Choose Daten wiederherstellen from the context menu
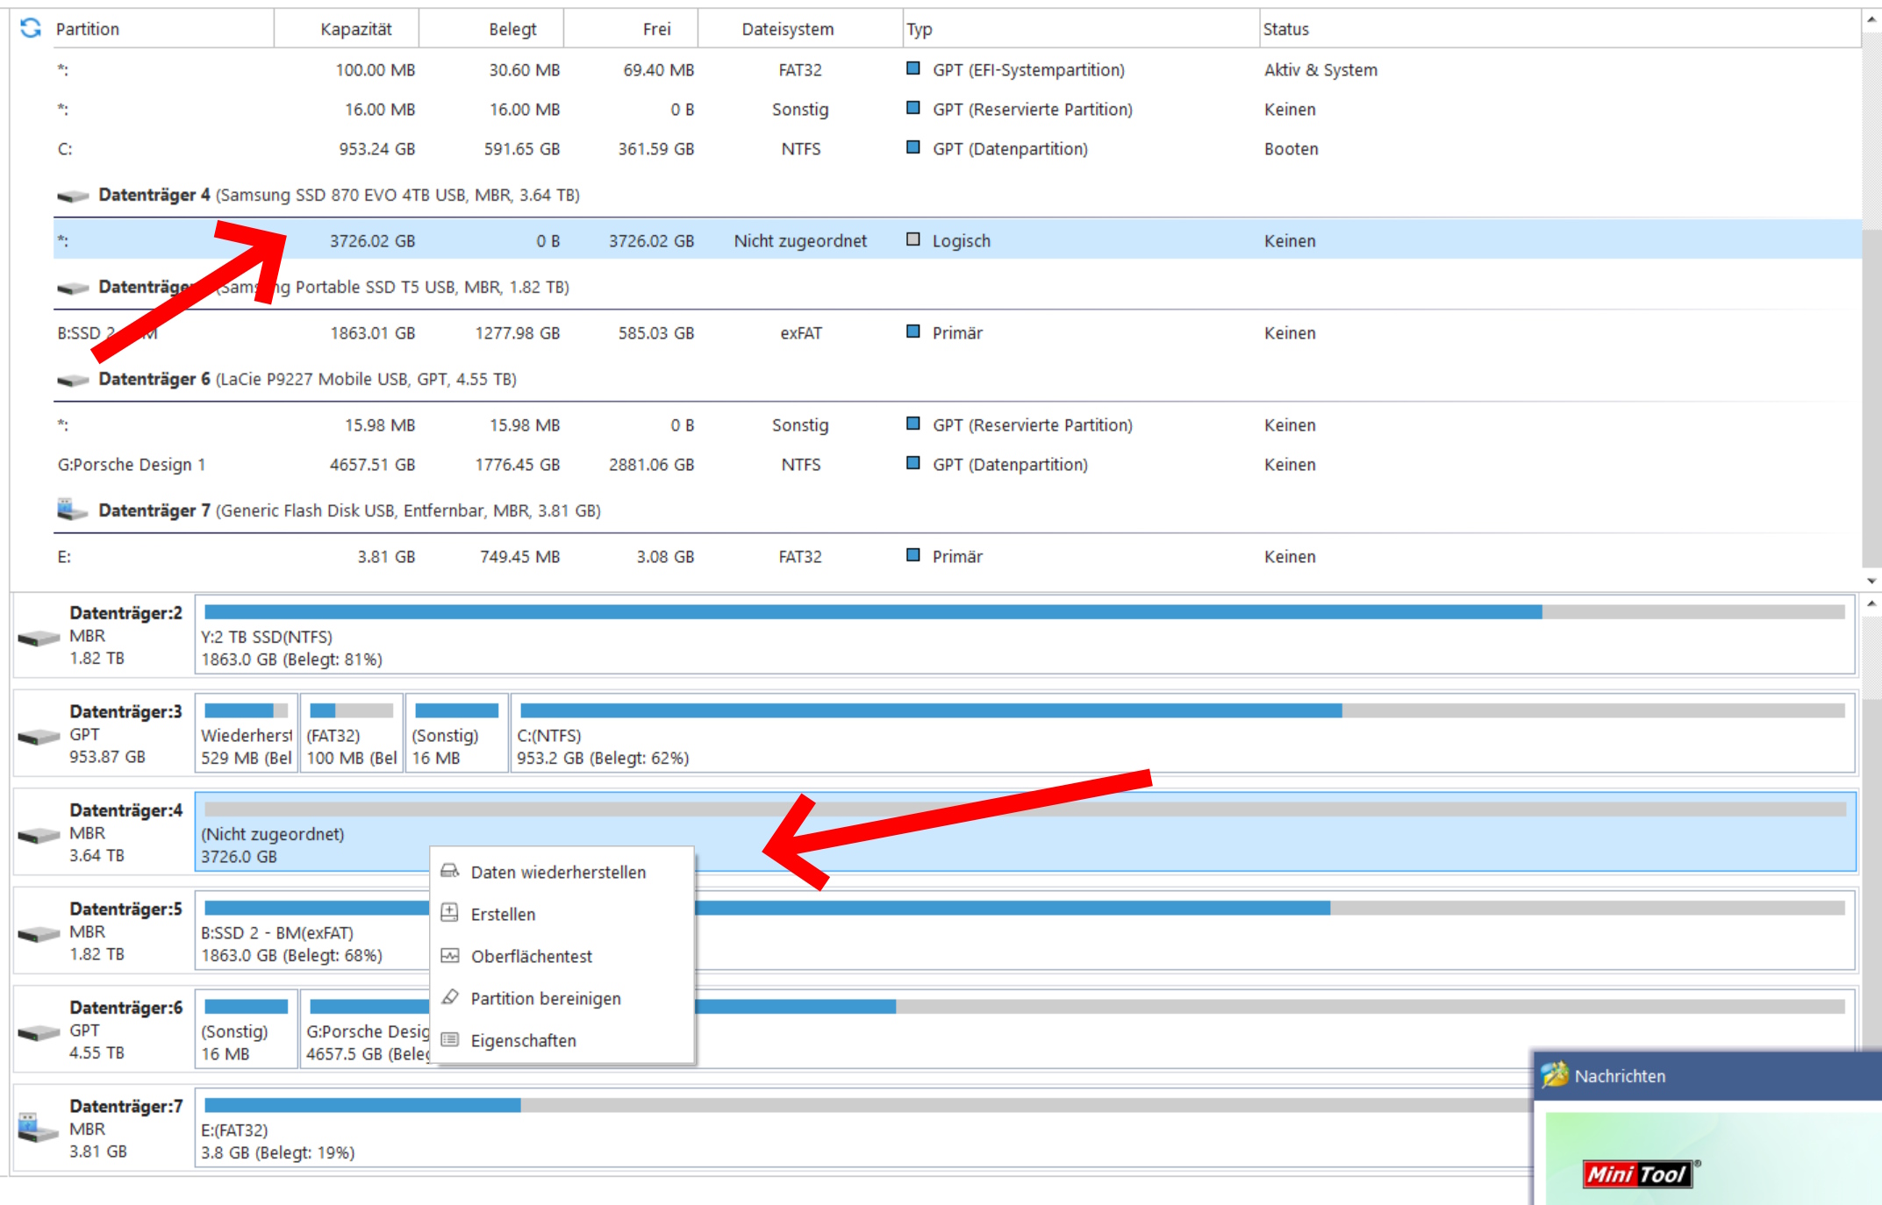Image resolution: width=1882 pixels, height=1205 pixels. 558,873
